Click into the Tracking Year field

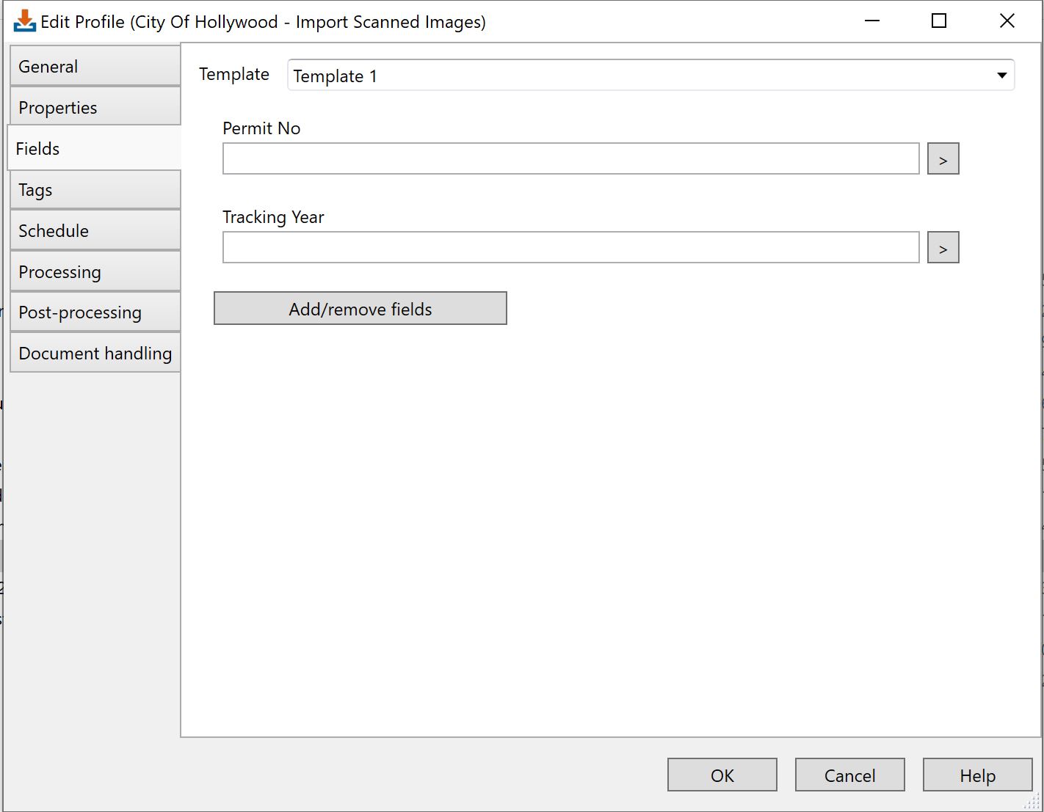(570, 248)
